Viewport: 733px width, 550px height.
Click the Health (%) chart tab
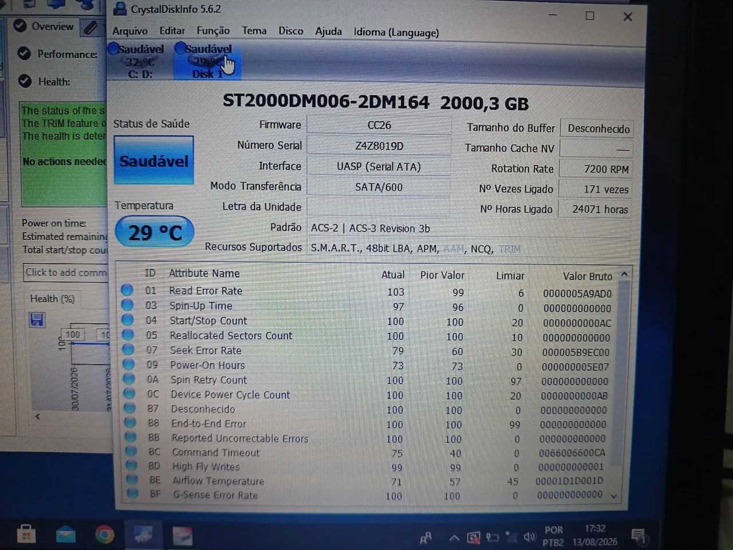(52, 298)
